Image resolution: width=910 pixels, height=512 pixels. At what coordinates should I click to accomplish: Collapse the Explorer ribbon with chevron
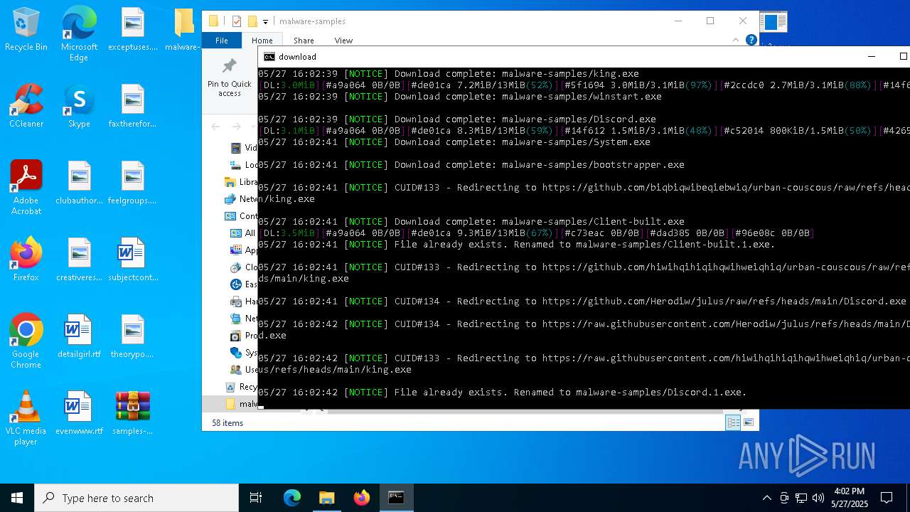tap(735, 40)
